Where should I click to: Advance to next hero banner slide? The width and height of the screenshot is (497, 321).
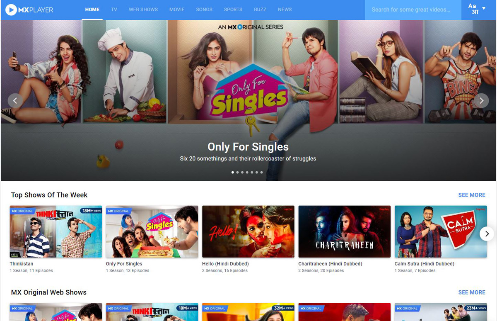481,100
